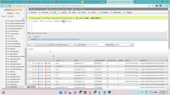Select checkbox for row doc3

29,72
